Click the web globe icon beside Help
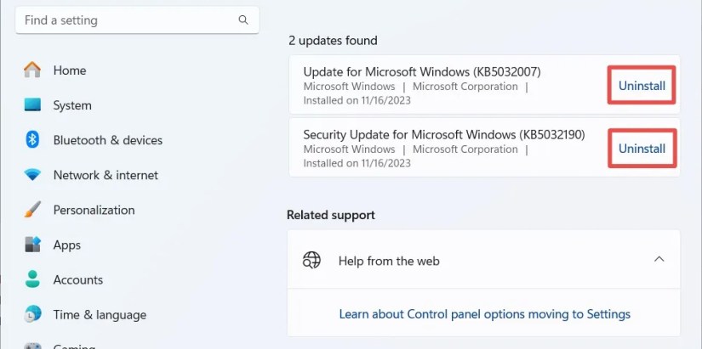Viewport: 702px width, 349px height. pos(312,261)
